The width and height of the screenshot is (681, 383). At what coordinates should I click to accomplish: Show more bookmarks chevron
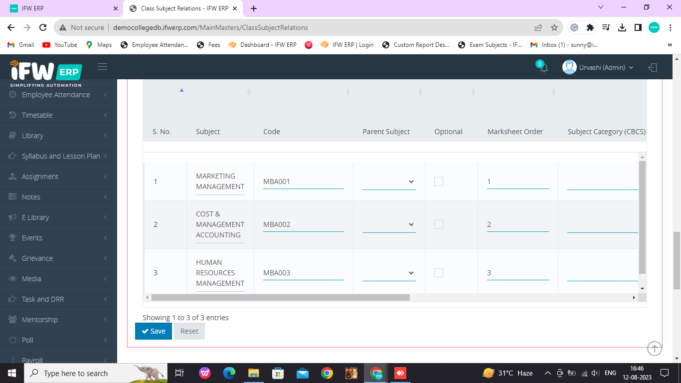click(x=670, y=45)
